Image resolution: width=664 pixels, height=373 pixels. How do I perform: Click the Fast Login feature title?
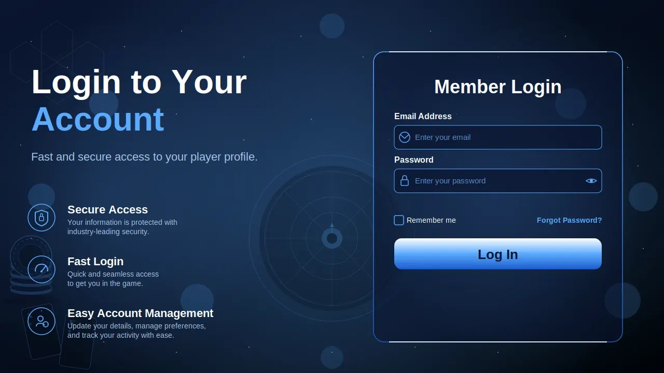tap(95, 262)
